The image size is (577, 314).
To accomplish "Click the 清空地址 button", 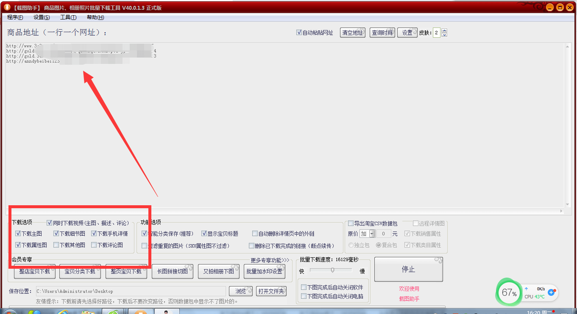I will click(353, 33).
